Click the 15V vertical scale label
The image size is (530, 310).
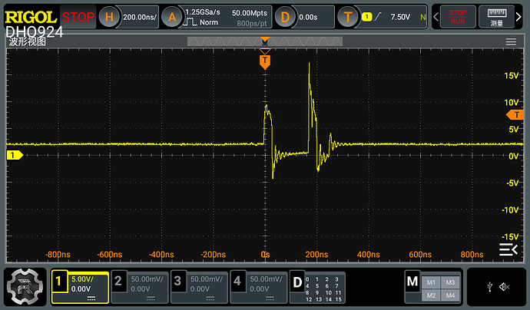(511, 75)
